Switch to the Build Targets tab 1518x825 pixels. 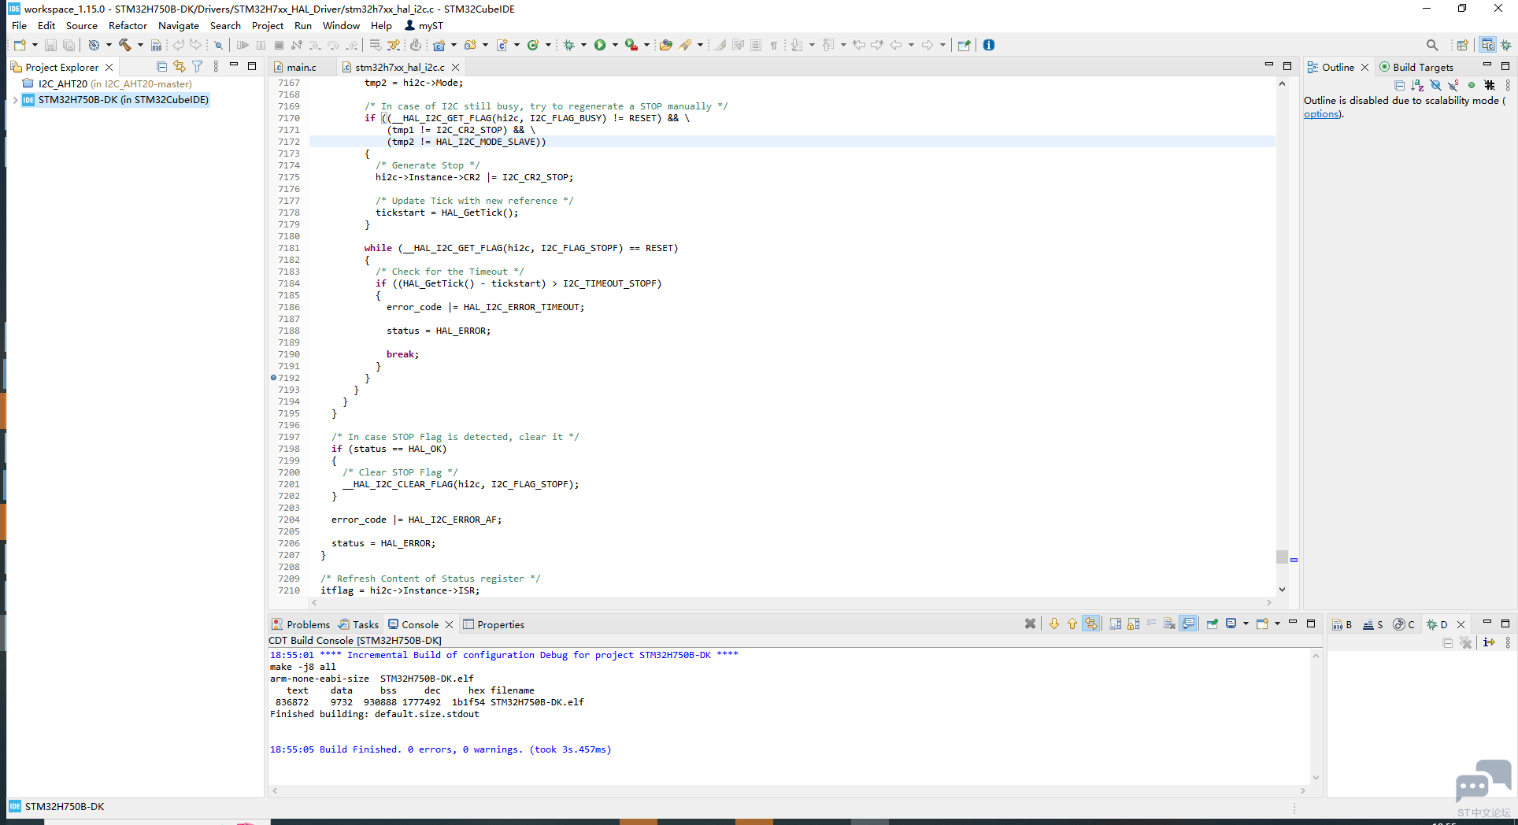coord(1416,68)
